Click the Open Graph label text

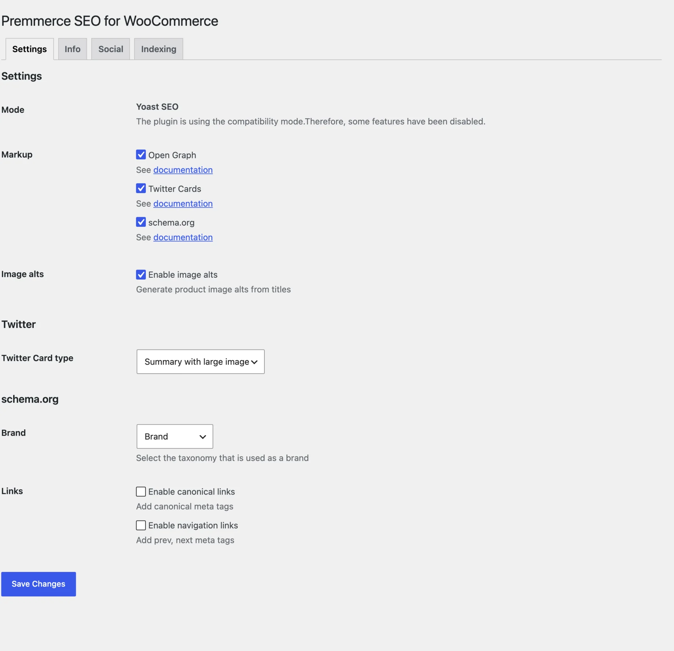(x=172, y=155)
